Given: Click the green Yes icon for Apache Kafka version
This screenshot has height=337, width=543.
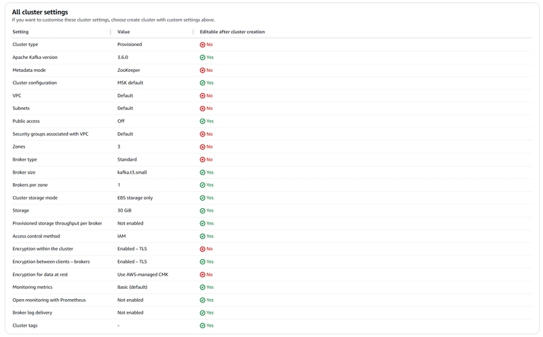Looking at the screenshot, I should 202,58.
